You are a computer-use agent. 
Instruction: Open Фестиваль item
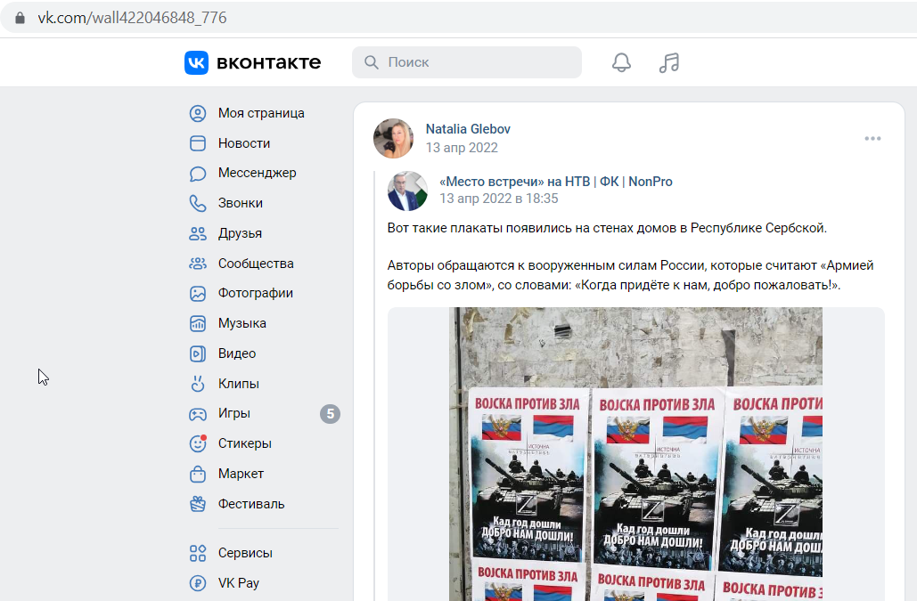[251, 504]
